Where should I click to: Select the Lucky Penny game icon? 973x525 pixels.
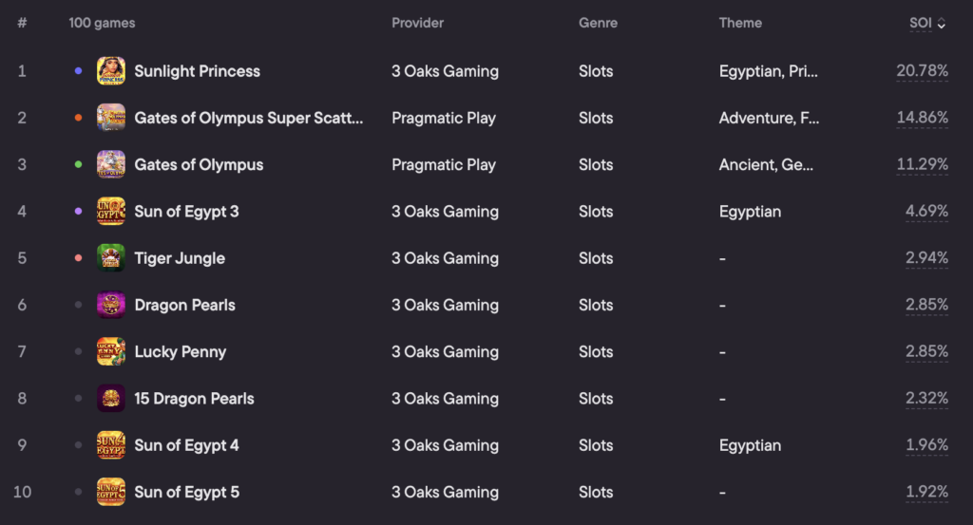click(111, 351)
